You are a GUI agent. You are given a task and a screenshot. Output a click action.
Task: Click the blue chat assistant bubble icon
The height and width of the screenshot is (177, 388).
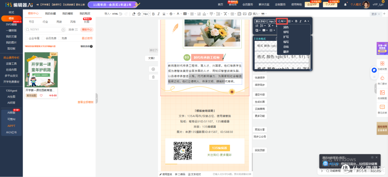click(374, 70)
